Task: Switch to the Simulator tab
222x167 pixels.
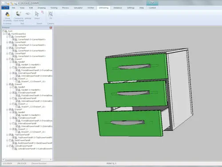Action: pyautogui.click(x=78, y=8)
